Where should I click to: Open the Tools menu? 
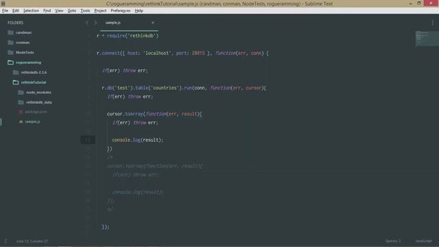coord(85,11)
